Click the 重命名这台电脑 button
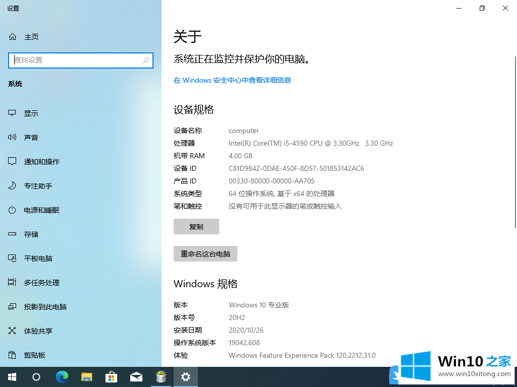 (205, 254)
